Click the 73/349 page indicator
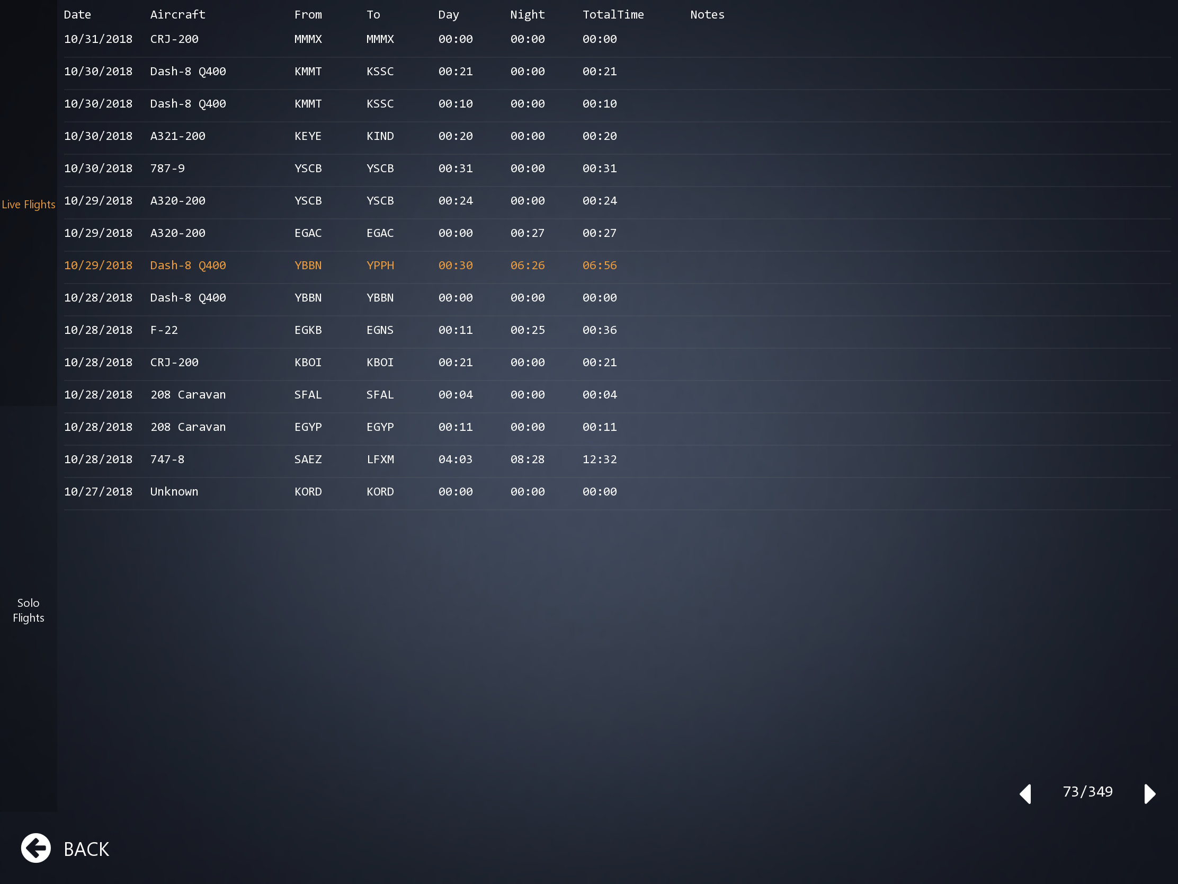 pyautogui.click(x=1087, y=792)
